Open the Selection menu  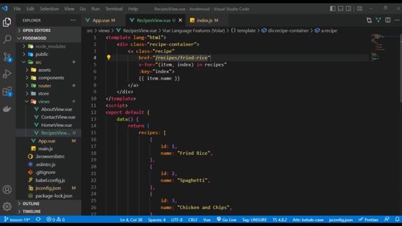[49, 9]
